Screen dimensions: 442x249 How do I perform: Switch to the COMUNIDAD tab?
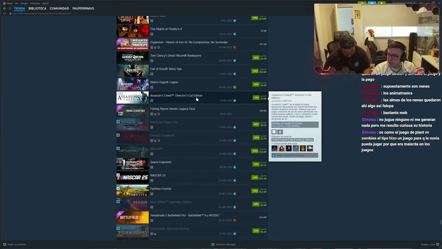59,8
